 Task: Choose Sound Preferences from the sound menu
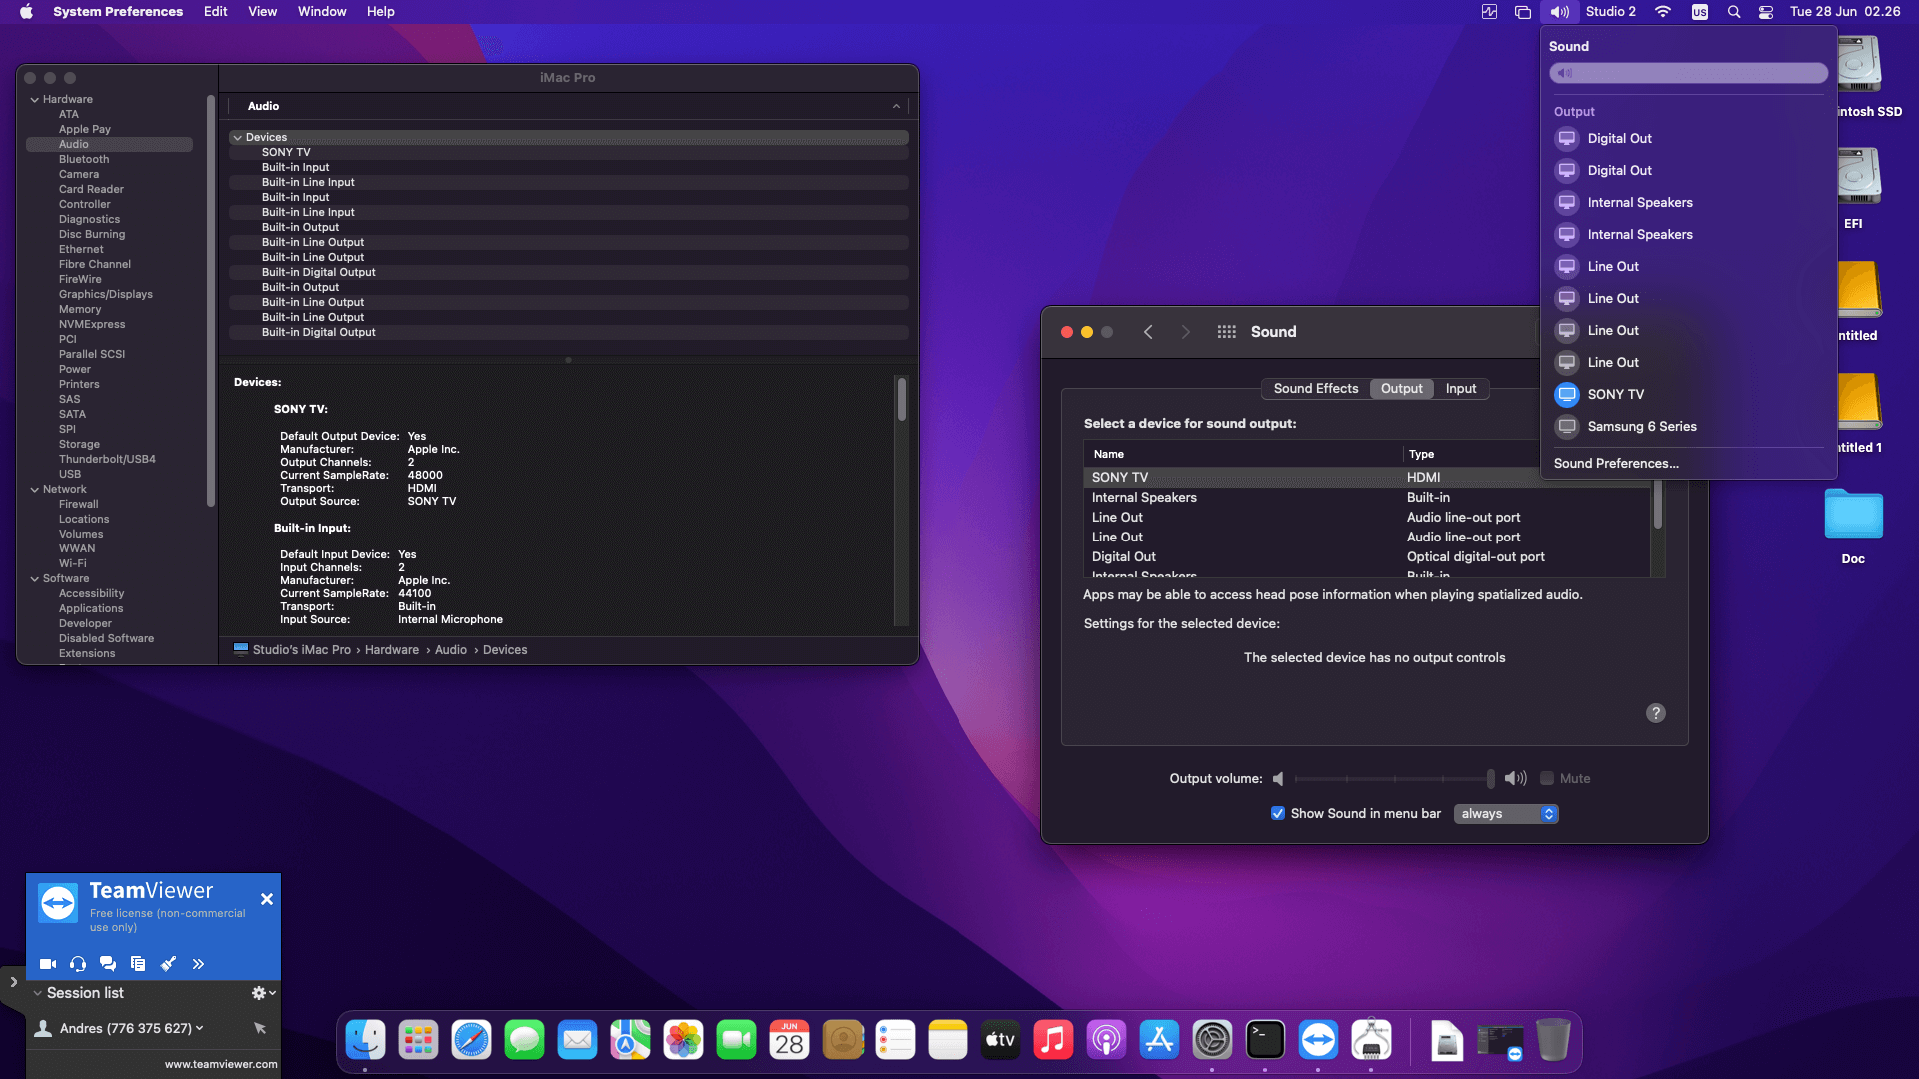(x=1616, y=463)
